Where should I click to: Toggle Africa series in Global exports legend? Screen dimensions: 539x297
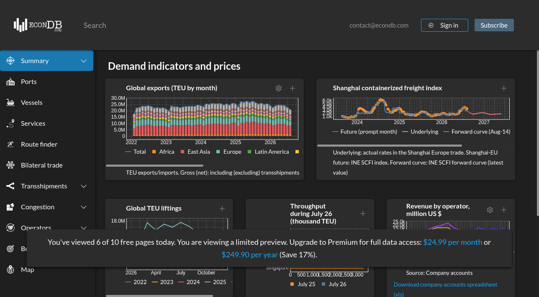163,152
